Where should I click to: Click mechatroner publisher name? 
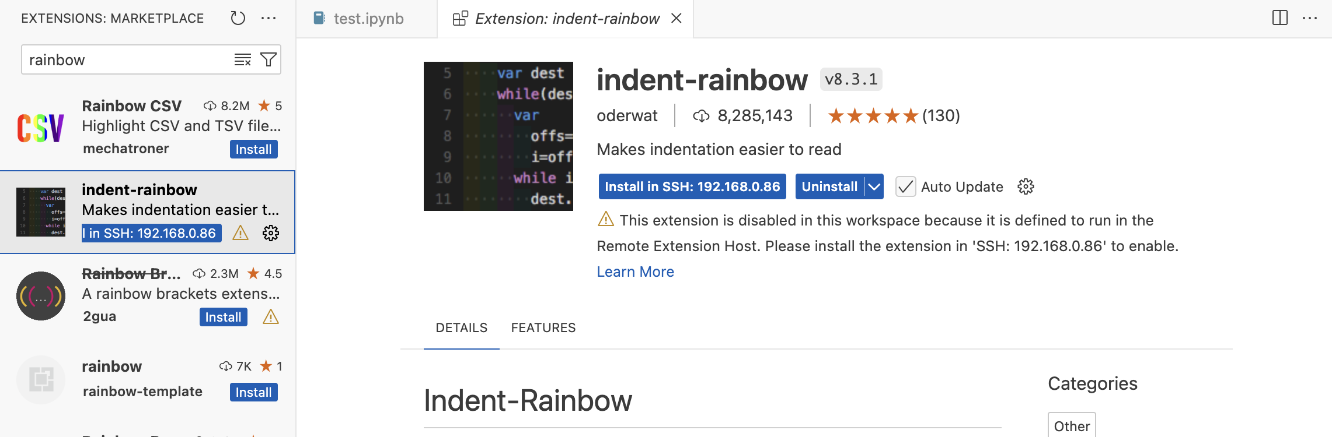coord(126,149)
